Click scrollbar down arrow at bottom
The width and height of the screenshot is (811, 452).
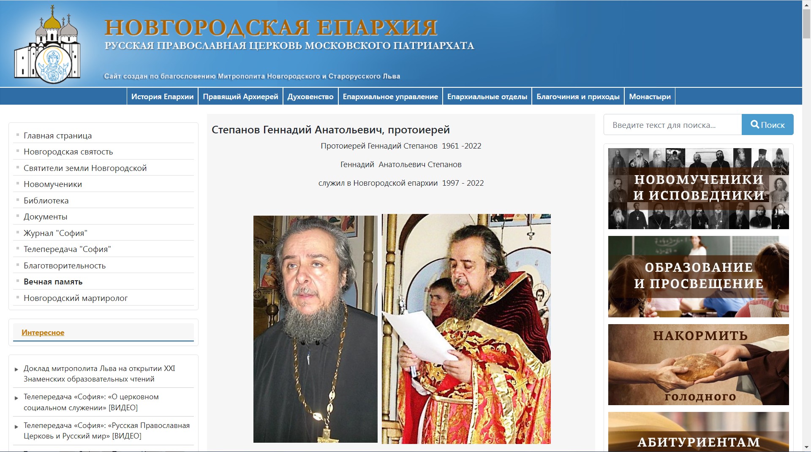click(x=807, y=448)
